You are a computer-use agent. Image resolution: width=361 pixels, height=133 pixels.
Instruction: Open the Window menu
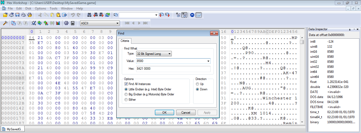[x=67, y=8]
